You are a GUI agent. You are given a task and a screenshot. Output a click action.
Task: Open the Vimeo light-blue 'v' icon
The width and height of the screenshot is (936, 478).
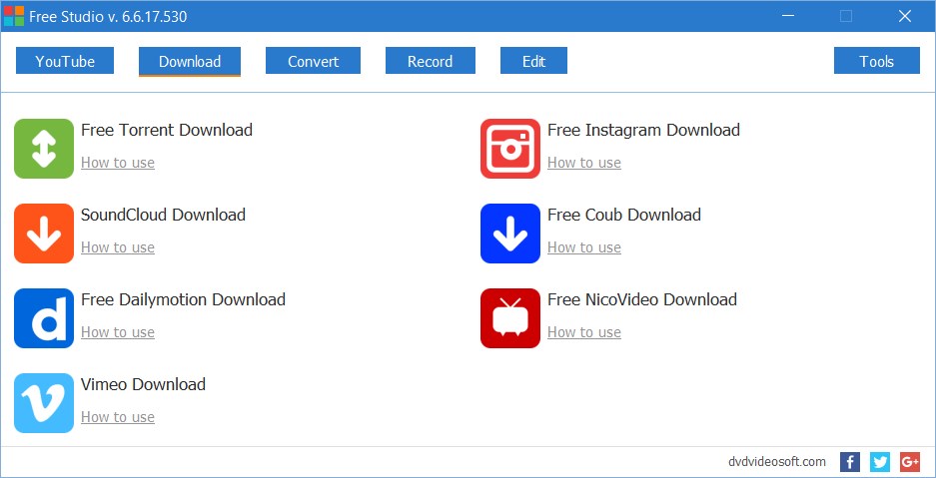(44, 403)
